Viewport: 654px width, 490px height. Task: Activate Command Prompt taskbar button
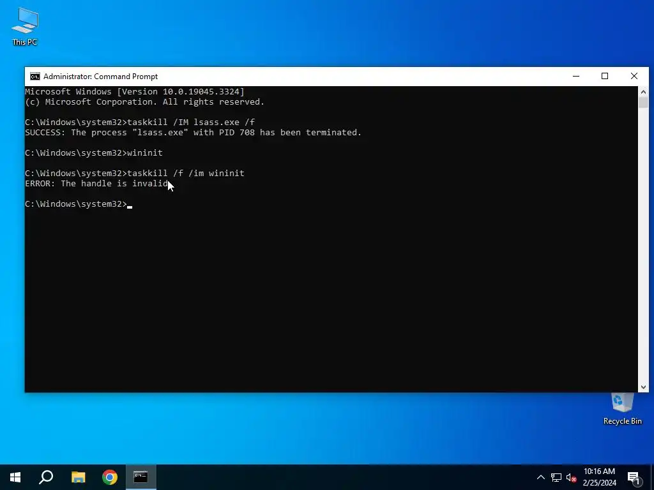(x=141, y=477)
